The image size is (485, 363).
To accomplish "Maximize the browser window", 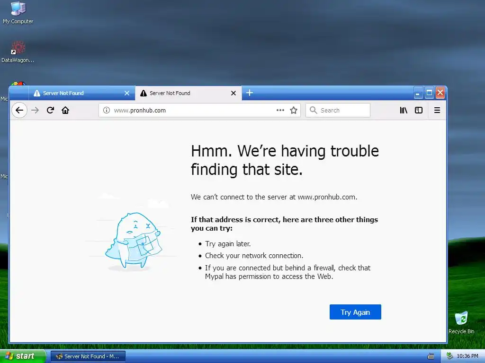I will tap(429, 93).
